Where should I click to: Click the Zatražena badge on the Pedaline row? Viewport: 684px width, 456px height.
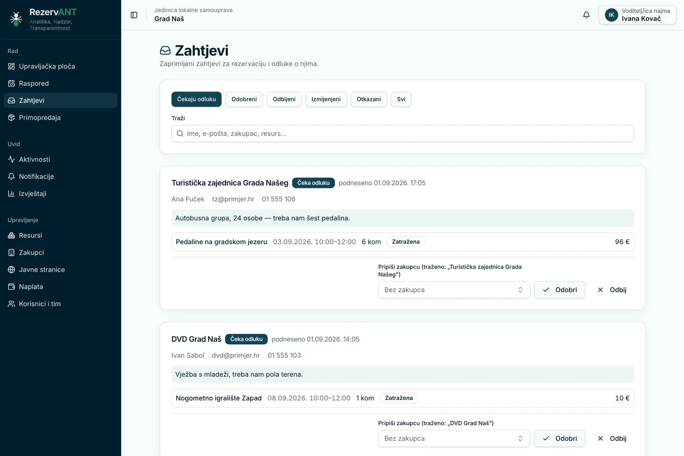[x=406, y=242]
